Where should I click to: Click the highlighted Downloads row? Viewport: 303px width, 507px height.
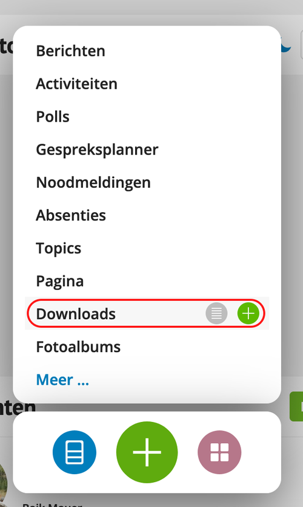pyautogui.click(x=147, y=313)
